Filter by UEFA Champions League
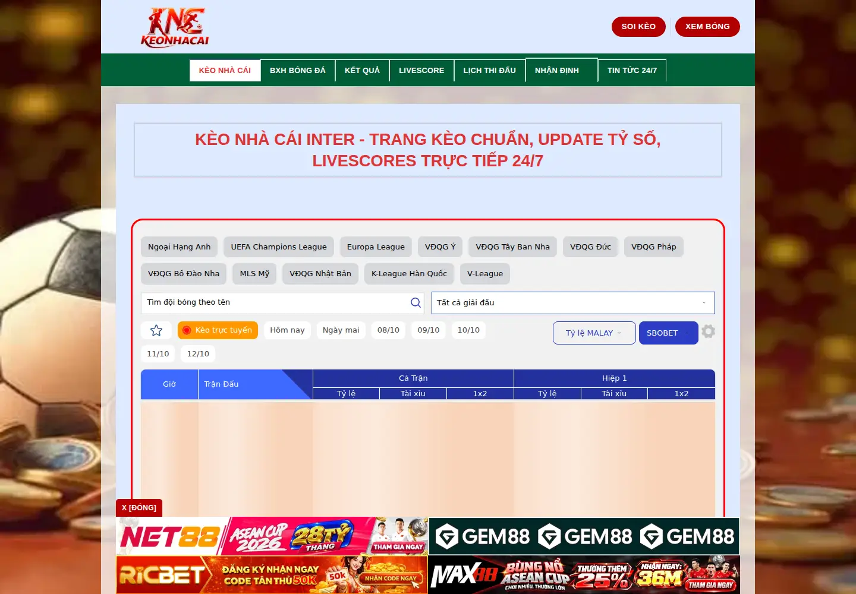Image resolution: width=856 pixels, height=594 pixels. point(279,247)
